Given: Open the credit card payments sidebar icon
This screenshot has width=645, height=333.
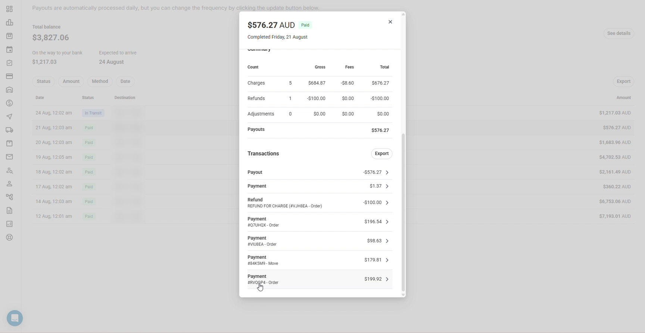Looking at the screenshot, I should coord(9,76).
